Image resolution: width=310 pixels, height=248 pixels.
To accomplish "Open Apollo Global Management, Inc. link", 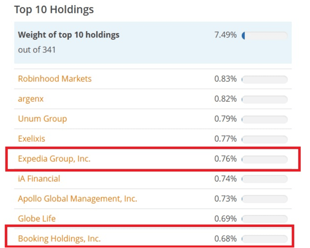I will [77, 199].
